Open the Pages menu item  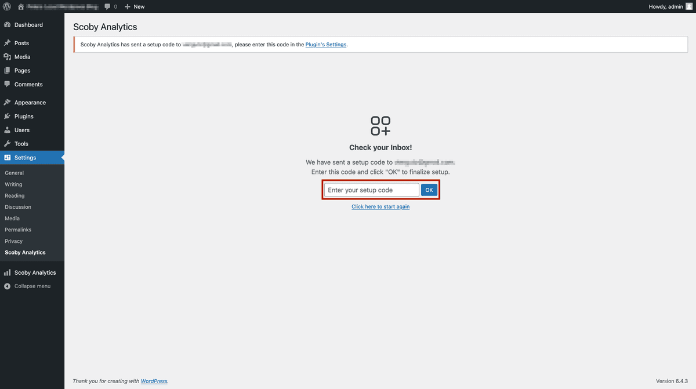tap(32, 70)
